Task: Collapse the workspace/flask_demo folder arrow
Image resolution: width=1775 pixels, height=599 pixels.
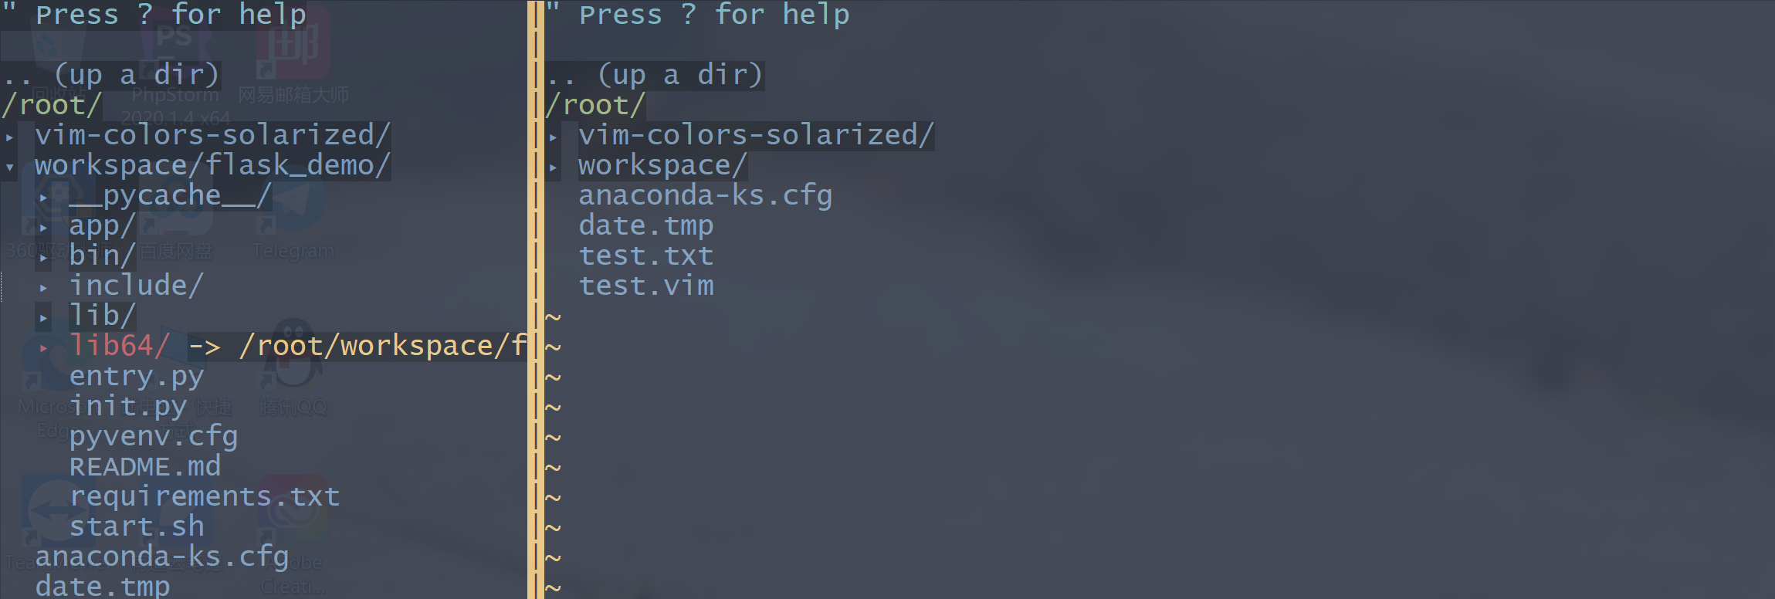Action: coord(9,167)
